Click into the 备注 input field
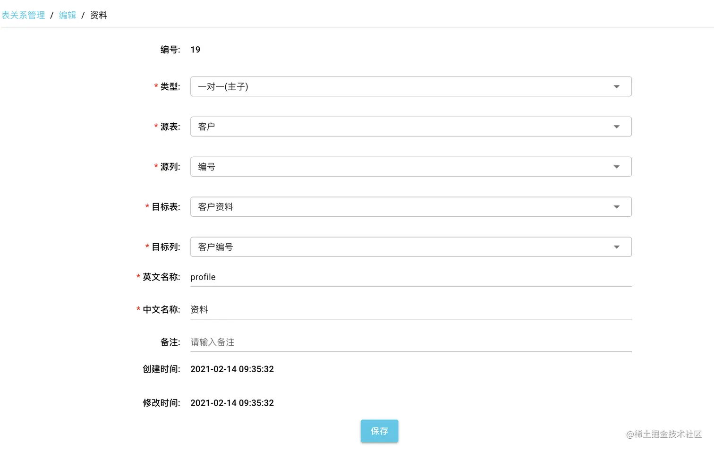Screen dimensions: 714x451 (411, 342)
